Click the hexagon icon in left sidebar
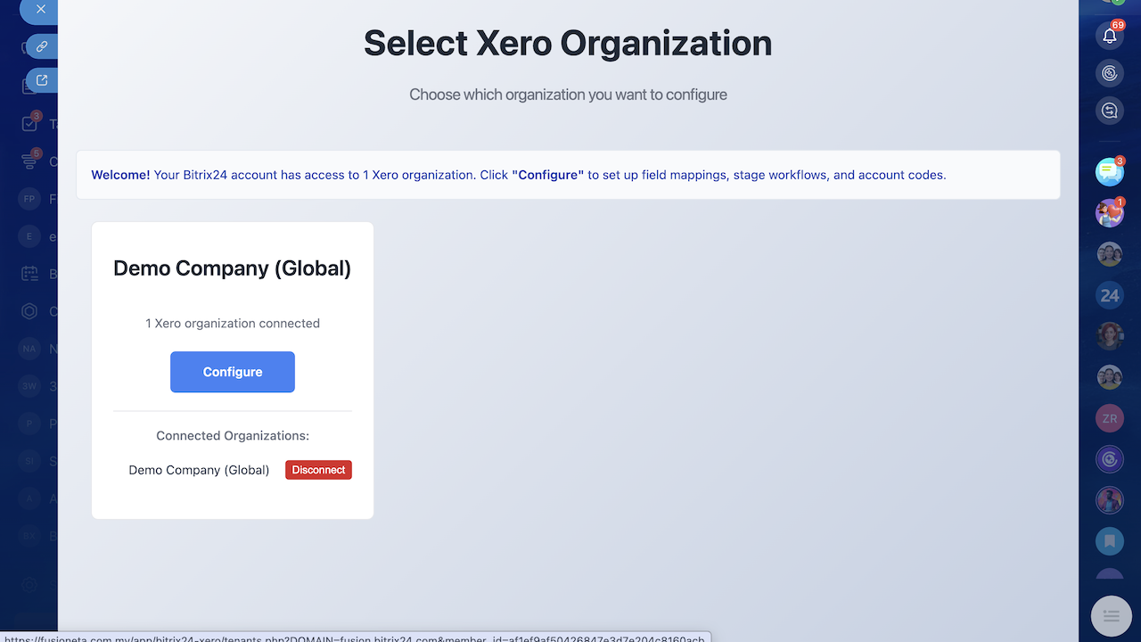Screen dimensions: 1141x642 coord(29,311)
